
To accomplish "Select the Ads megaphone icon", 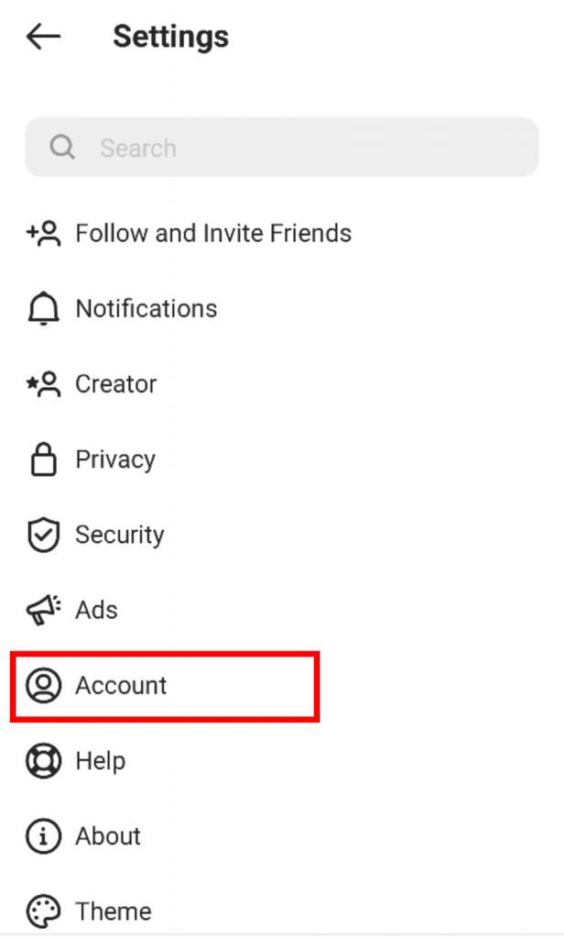I will [40, 610].
